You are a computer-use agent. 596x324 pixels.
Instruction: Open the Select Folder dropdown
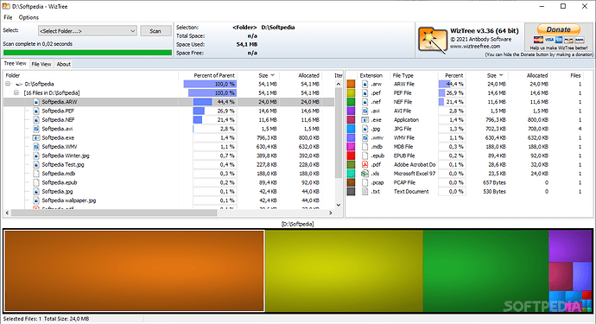[x=87, y=31]
